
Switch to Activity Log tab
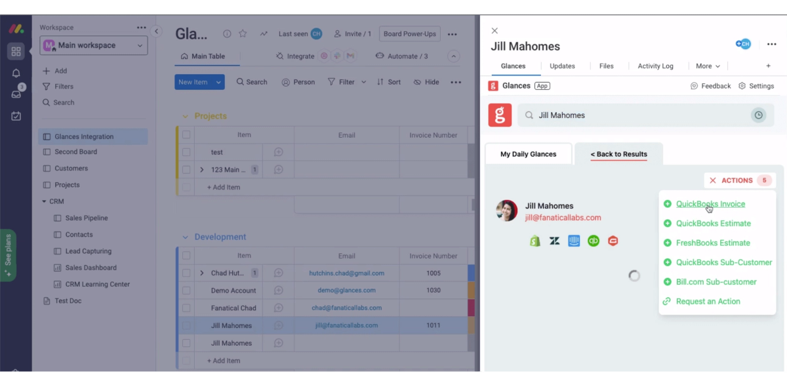[655, 66]
